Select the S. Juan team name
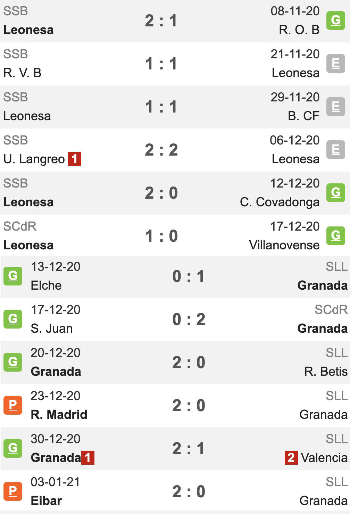The height and width of the screenshot is (514, 350). click(x=52, y=328)
